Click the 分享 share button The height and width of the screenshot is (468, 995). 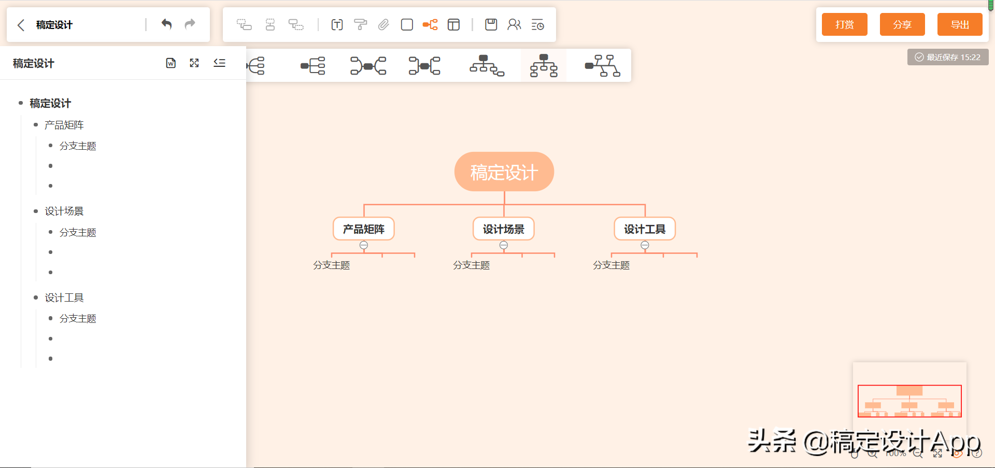click(x=902, y=24)
